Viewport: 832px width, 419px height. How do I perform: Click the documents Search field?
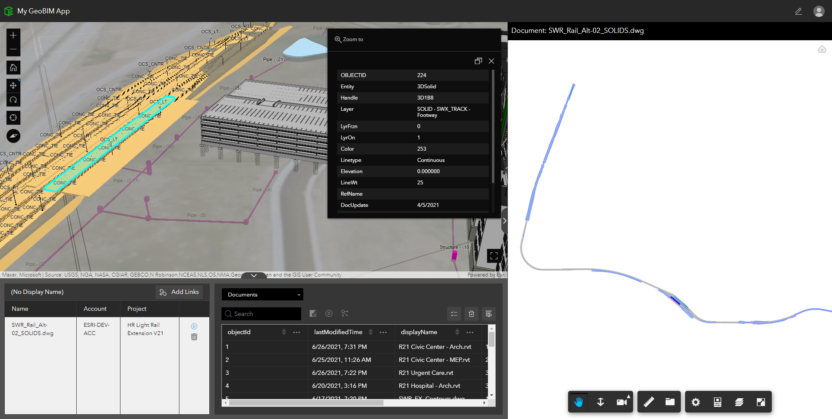pyautogui.click(x=261, y=314)
